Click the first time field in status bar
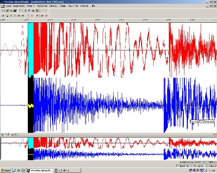Image resolution: width=217 pixels, height=173 pixels. click(183, 163)
